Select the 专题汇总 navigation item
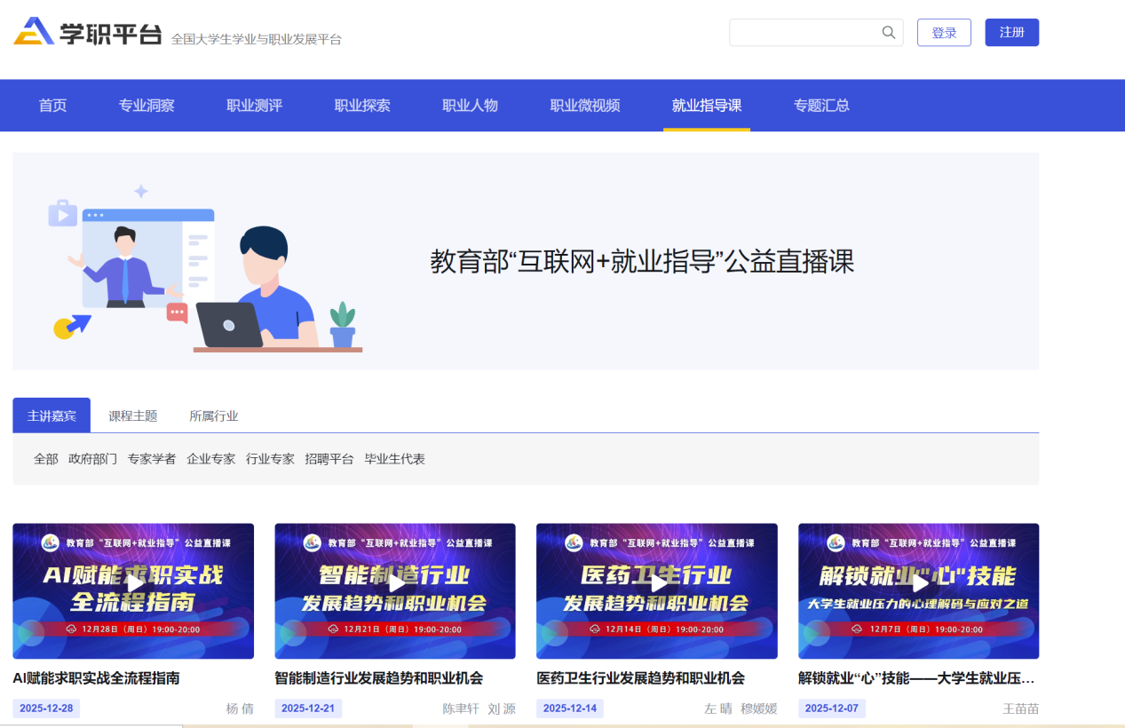 821,106
